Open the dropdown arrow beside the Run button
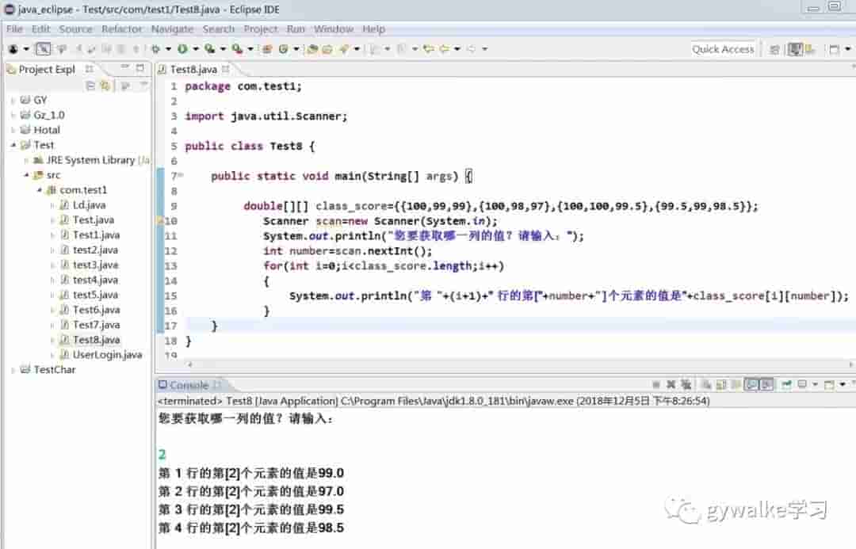The width and height of the screenshot is (856, 549). click(x=196, y=49)
